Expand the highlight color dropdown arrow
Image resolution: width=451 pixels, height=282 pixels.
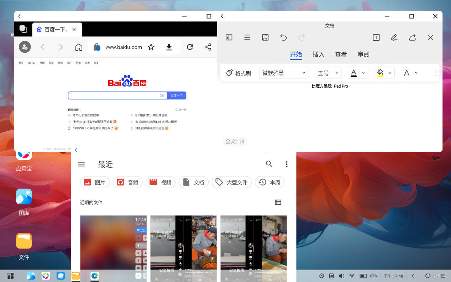[390, 73]
